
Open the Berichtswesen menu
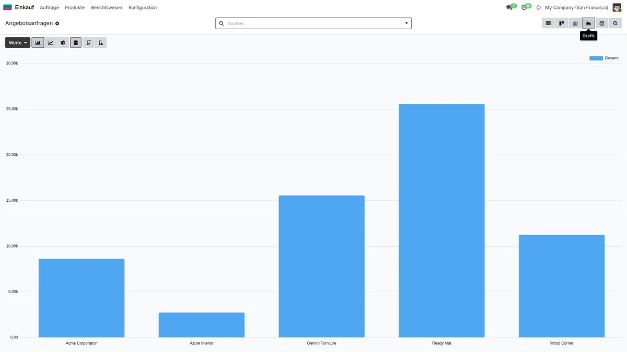[x=107, y=8]
